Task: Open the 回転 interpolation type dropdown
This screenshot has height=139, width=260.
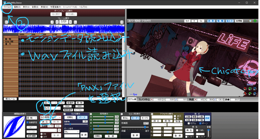Action: [x=32, y=118]
